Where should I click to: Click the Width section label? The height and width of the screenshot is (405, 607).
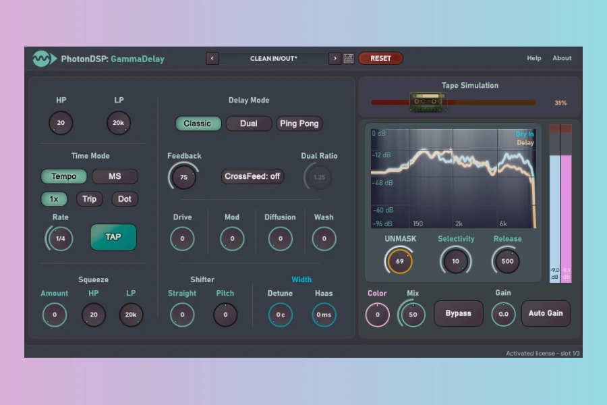[x=301, y=279]
